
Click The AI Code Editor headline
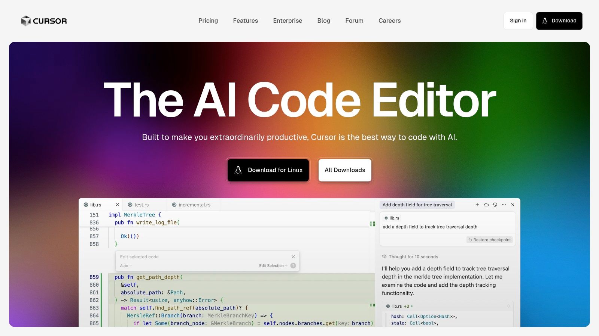(x=299, y=100)
